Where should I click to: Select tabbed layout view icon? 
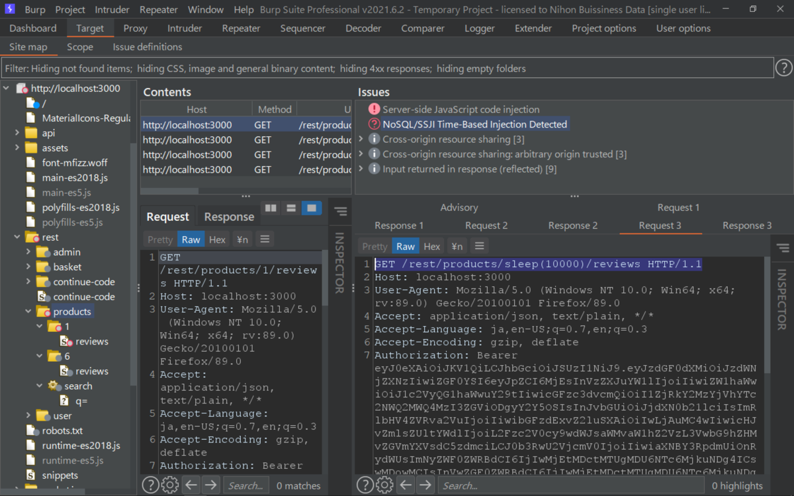click(310, 208)
